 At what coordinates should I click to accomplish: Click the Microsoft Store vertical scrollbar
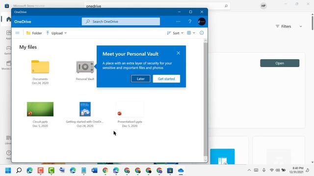tap(313, 23)
